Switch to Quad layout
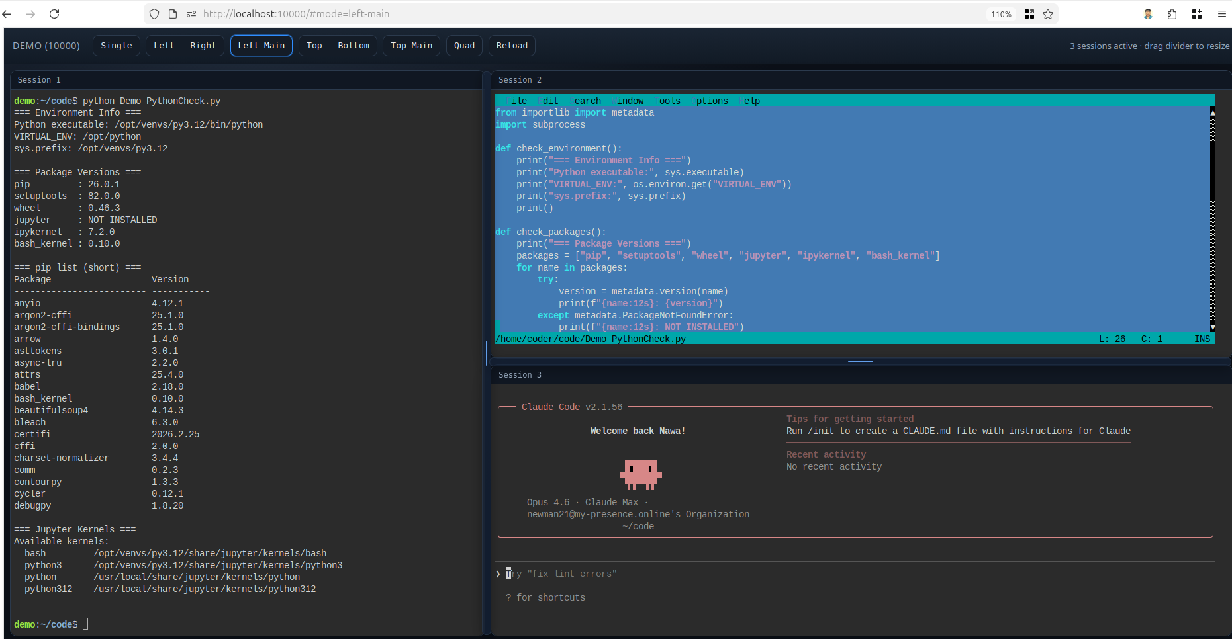The image size is (1232, 639). (464, 46)
